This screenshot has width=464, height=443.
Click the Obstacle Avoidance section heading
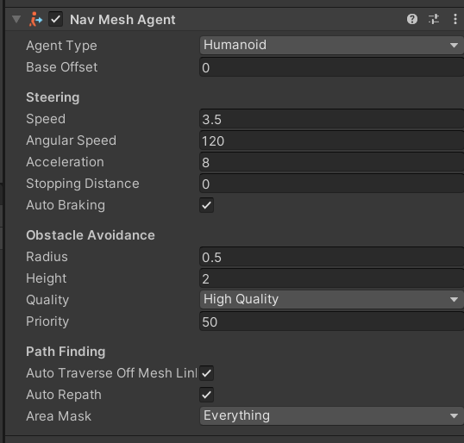pyautogui.click(x=91, y=235)
